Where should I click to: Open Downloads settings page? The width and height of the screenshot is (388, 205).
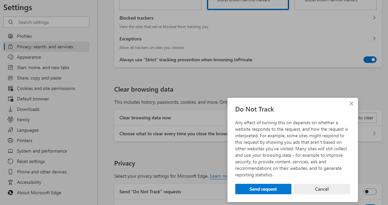tap(47, 109)
